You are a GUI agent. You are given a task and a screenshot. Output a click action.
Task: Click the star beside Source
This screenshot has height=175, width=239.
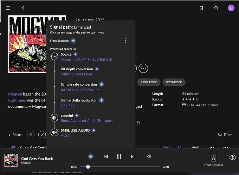75,54
